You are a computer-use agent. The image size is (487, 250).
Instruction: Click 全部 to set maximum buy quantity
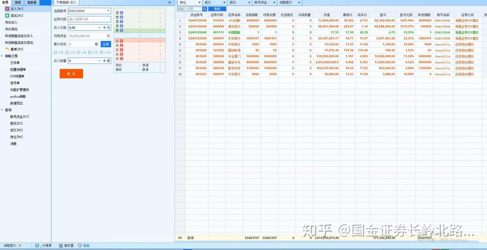[x=106, y=44]
